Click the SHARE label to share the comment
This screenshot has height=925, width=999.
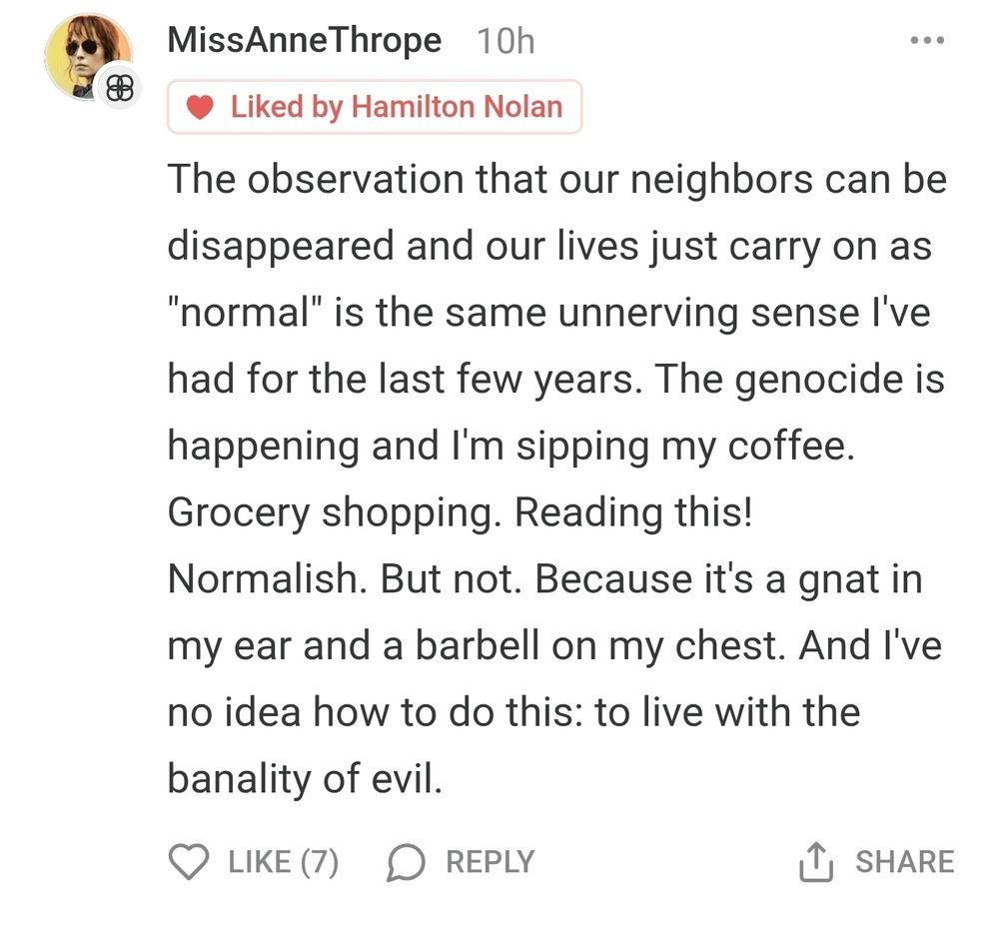click(904, 859)
